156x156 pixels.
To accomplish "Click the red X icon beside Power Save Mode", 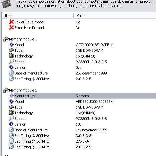I will click(11, 22).
